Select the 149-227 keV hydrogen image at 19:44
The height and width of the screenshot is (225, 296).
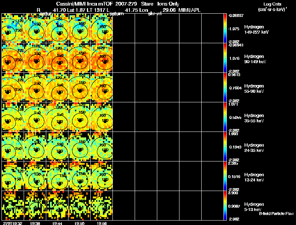click(57, 28)
